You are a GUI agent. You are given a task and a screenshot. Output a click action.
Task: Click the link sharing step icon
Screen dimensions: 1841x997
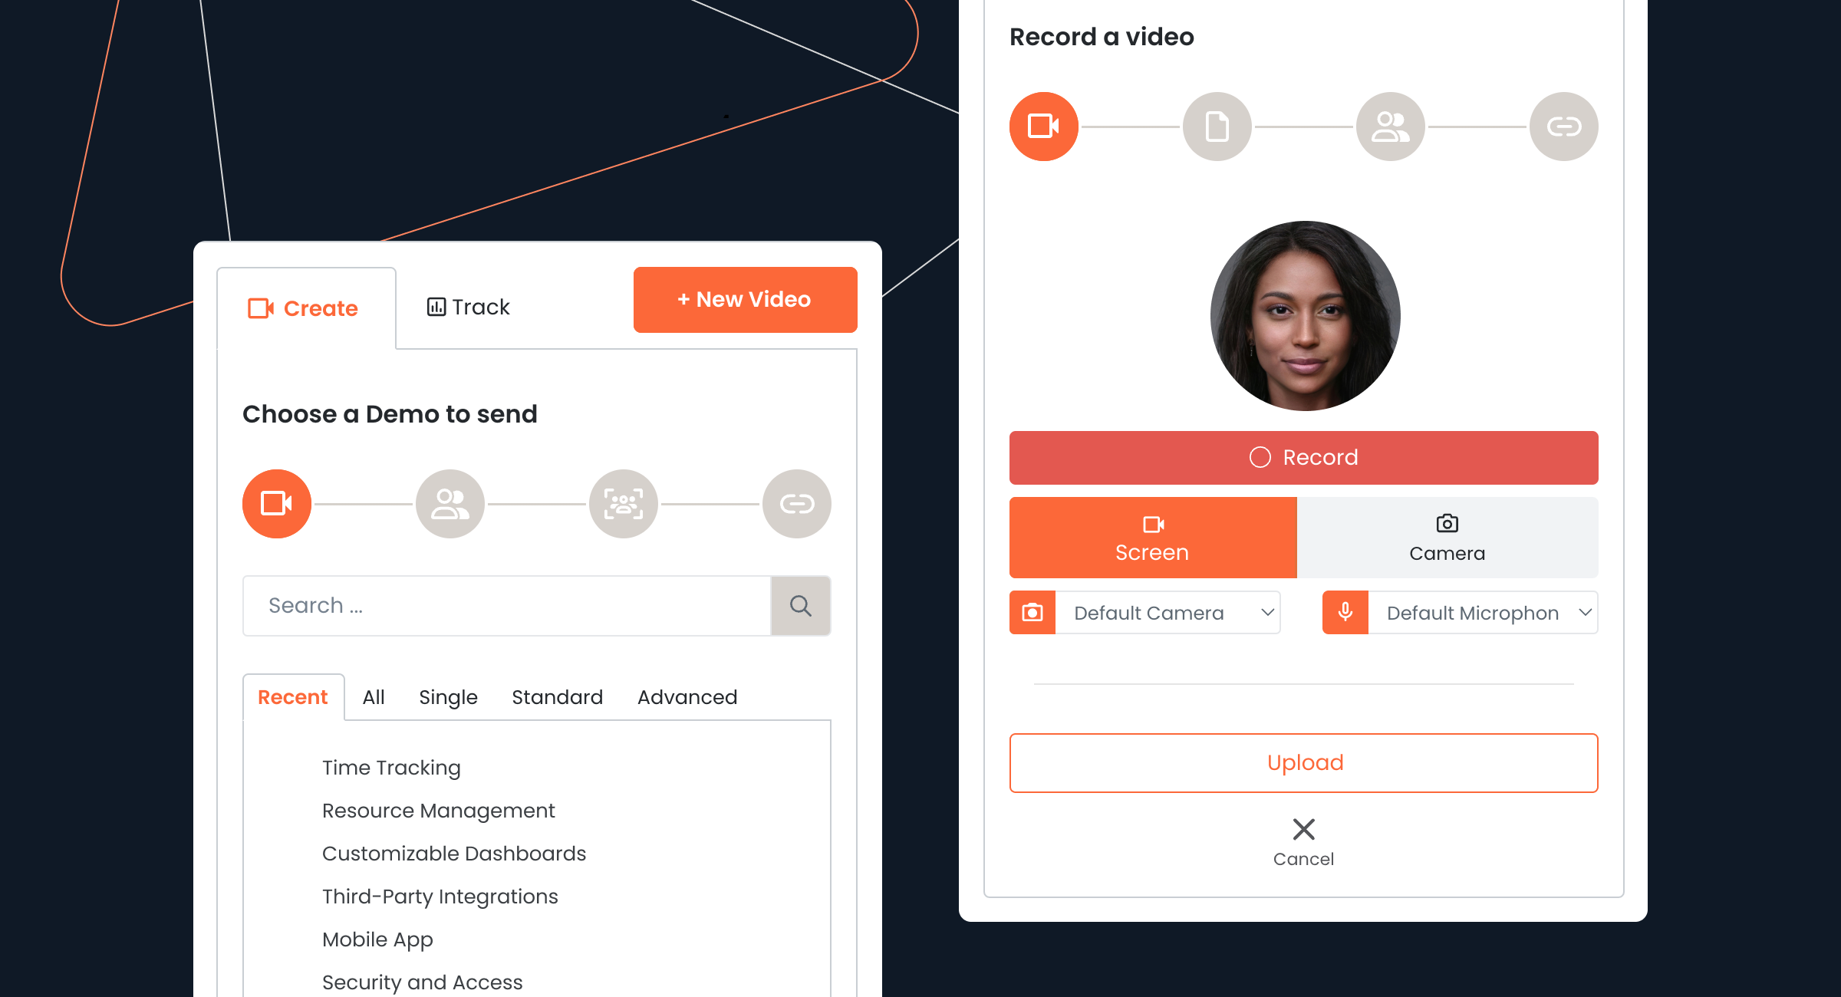click(1563, 125)
